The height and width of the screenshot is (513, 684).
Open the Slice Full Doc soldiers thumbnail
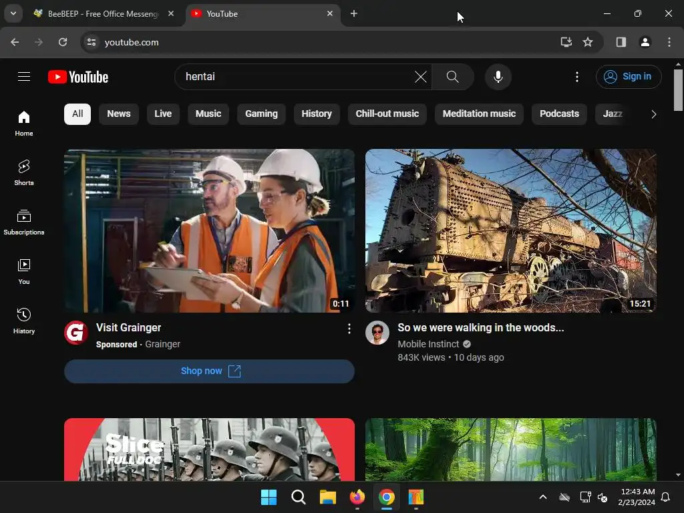(x=209, y=450)
